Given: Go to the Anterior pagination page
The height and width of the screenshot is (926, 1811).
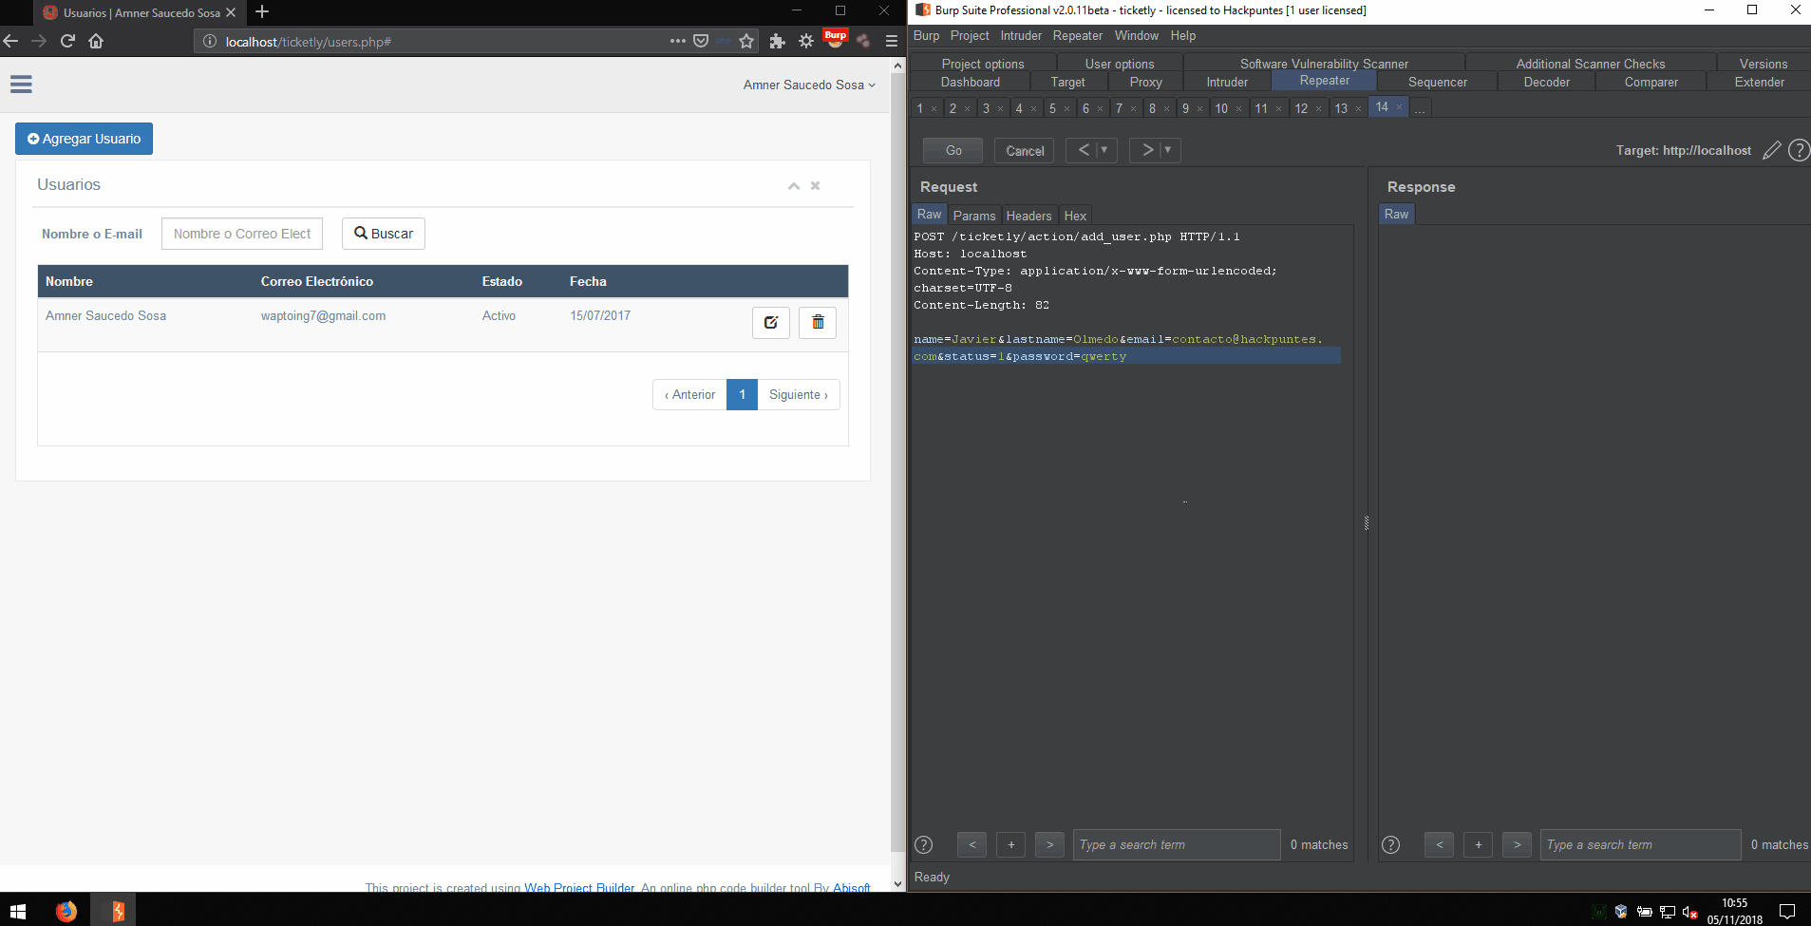Looking at the screenshot, I should 689,395.
